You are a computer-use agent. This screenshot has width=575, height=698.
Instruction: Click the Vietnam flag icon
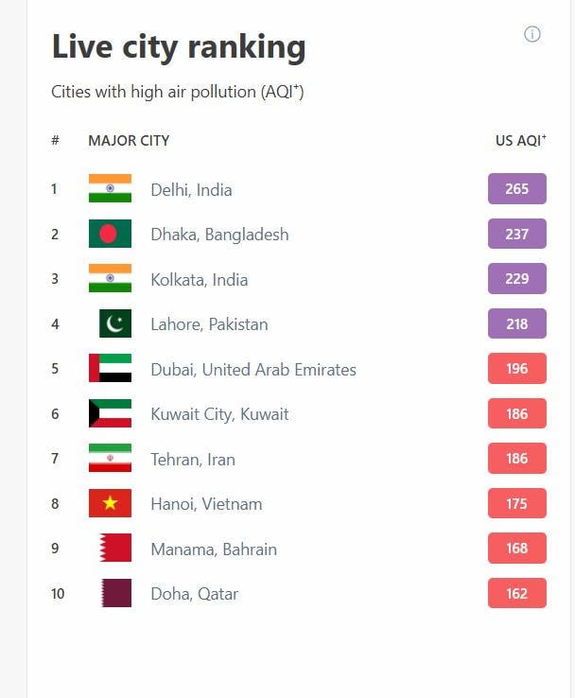point(110,504)
